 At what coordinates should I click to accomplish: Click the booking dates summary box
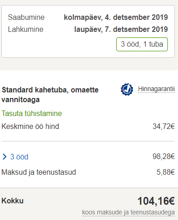pyautogui.click(x=88, y=31)
